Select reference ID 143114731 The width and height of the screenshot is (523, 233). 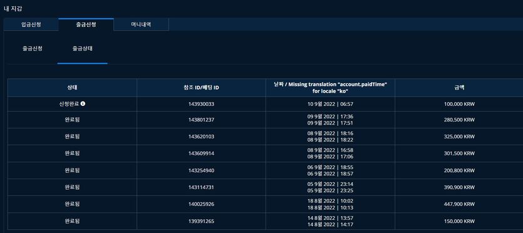pos(201,187)
